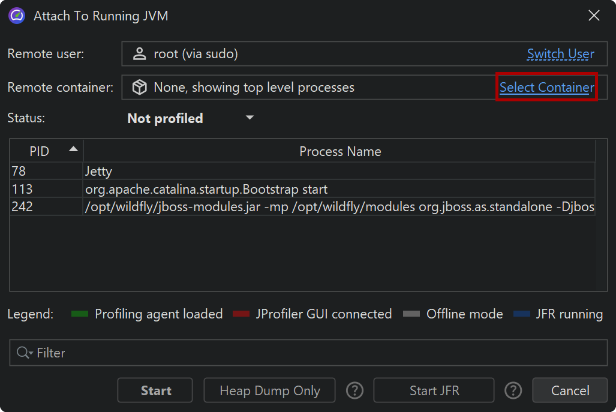Screen dimensions: 616x412
Task: Sort by PID column header
Action: [x=40, y=151]
